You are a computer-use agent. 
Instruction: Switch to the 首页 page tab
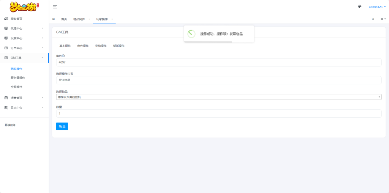tap(64, 19)
